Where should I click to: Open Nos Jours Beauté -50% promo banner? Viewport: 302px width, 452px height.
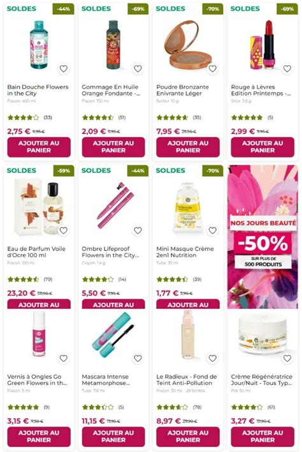tap(262, 237)
